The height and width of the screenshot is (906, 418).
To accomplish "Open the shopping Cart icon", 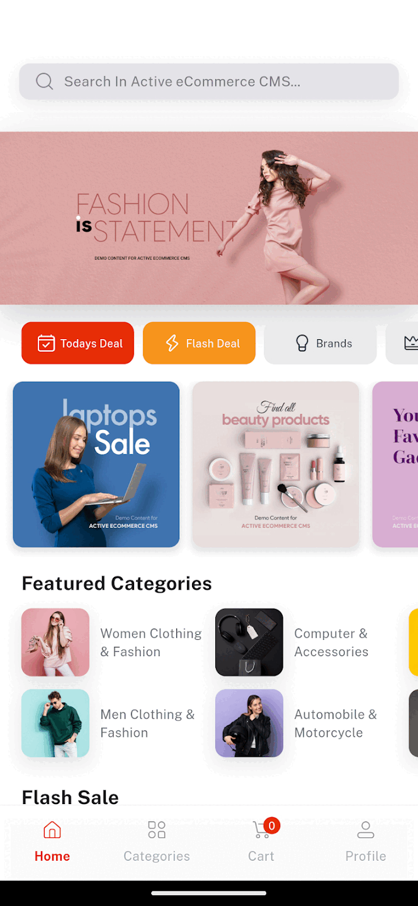I will [261, 830].
